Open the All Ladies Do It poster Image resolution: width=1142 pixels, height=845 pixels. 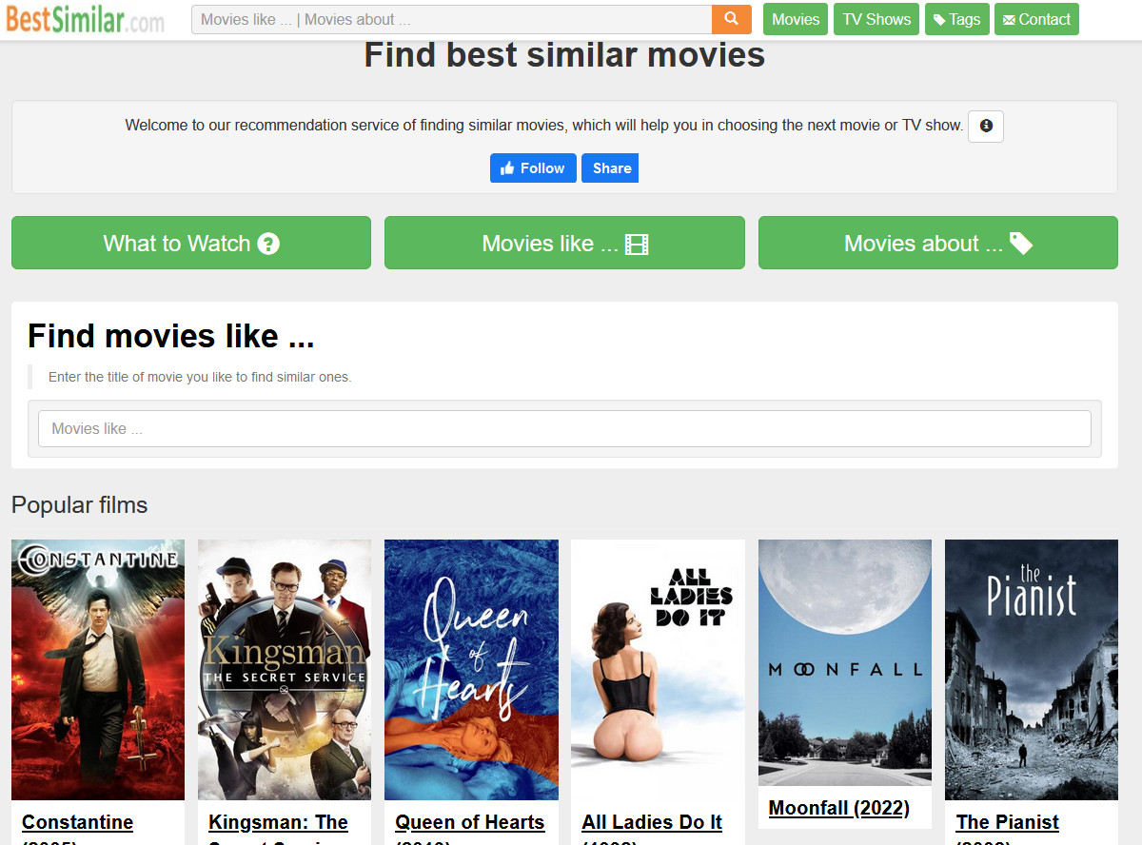click(x=658, y=670)
